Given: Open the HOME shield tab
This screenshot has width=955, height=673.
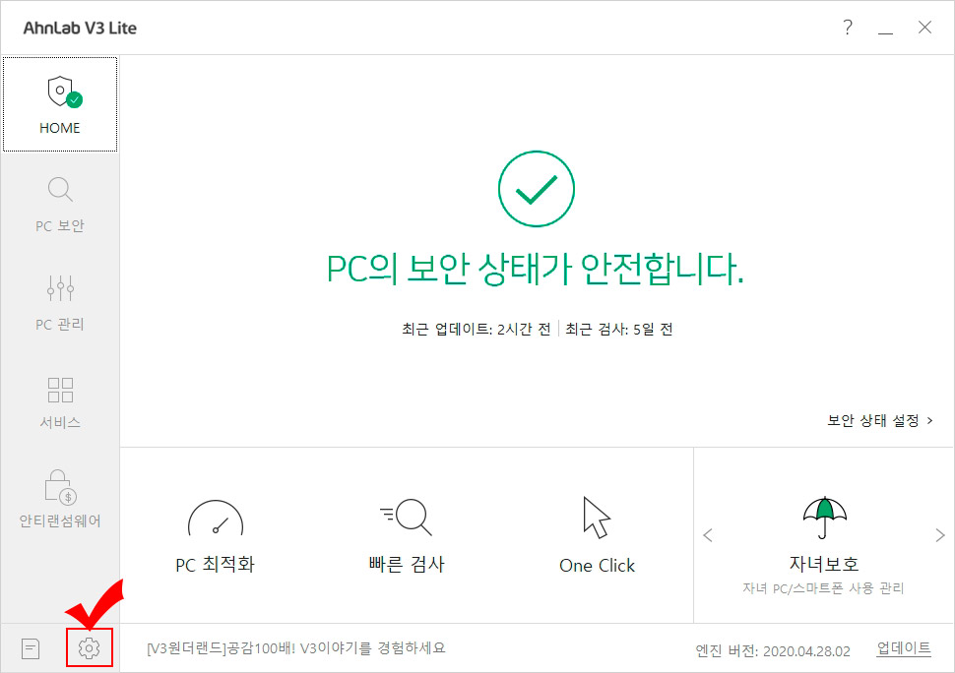Looking at the screenshot, I should click(x=60, y=104).
